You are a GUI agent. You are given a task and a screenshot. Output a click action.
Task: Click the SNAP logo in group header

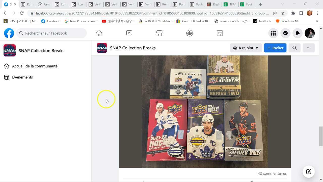102,48
